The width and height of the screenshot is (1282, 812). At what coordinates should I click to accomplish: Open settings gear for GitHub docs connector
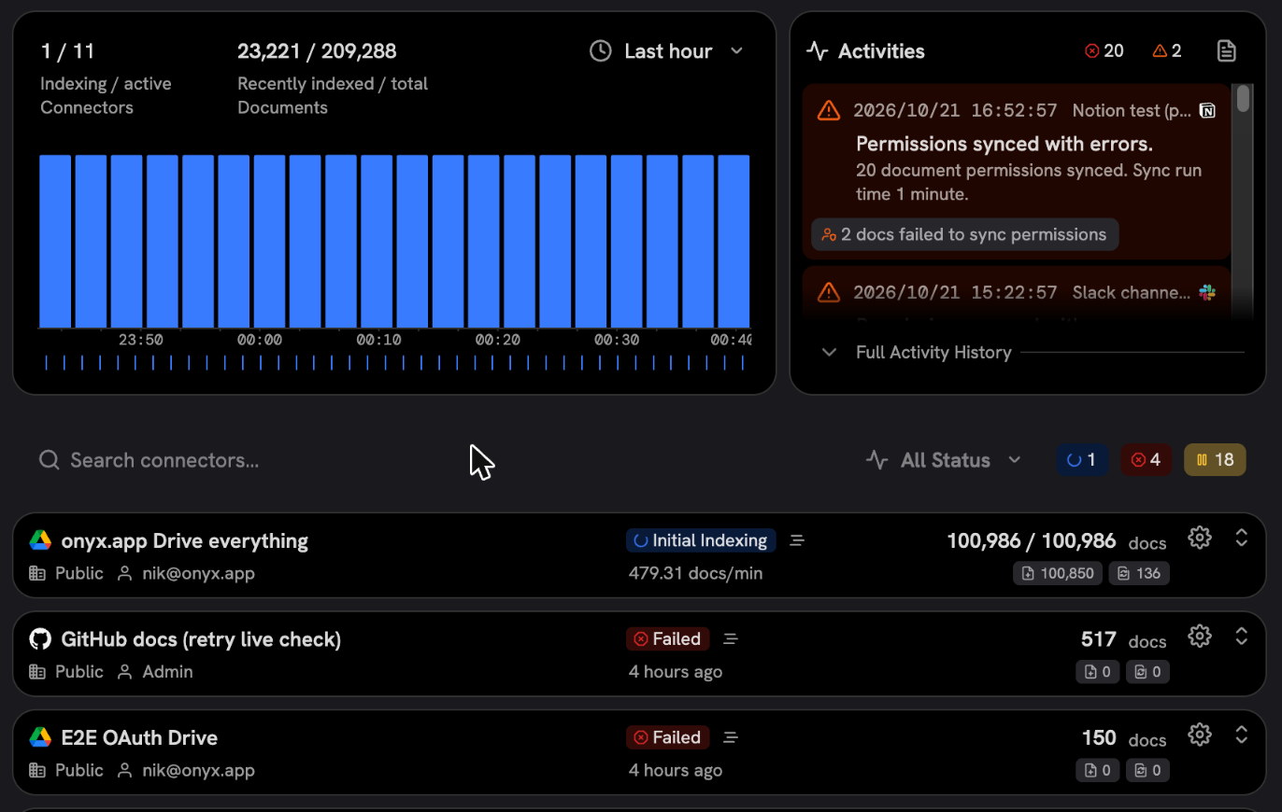(1200, 637)
